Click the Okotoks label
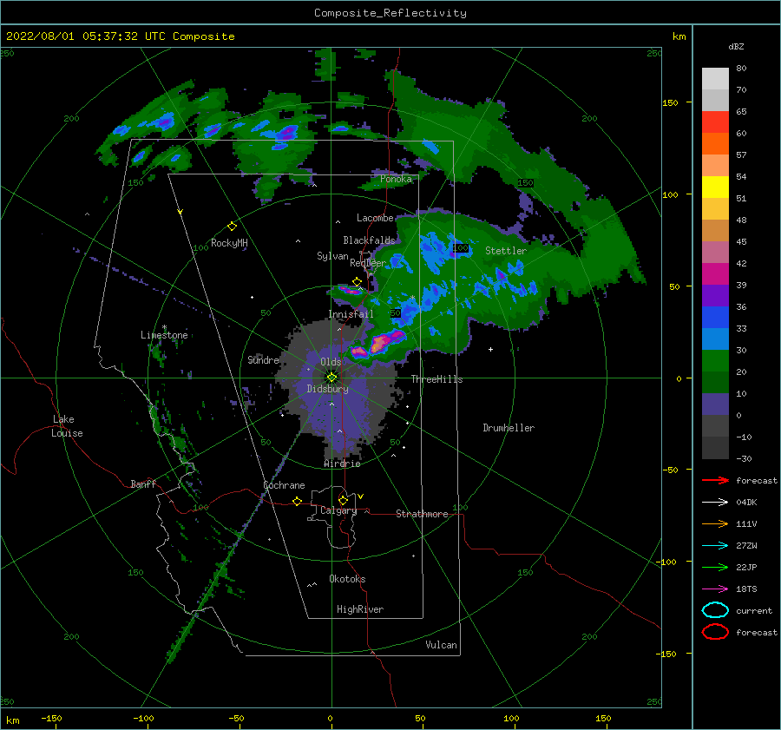The width and height of the screenshot is (781, 730). pyautogui.click(x=347, y=579)
